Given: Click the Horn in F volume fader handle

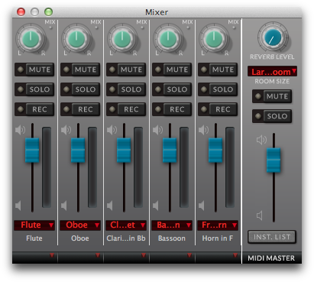Looking at the screenshot, I should pyautogui.click(x=215, y=150).
